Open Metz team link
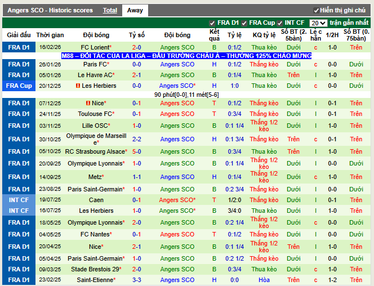The width and height of the screenshot is (374, 286). (x=96, y=177)
